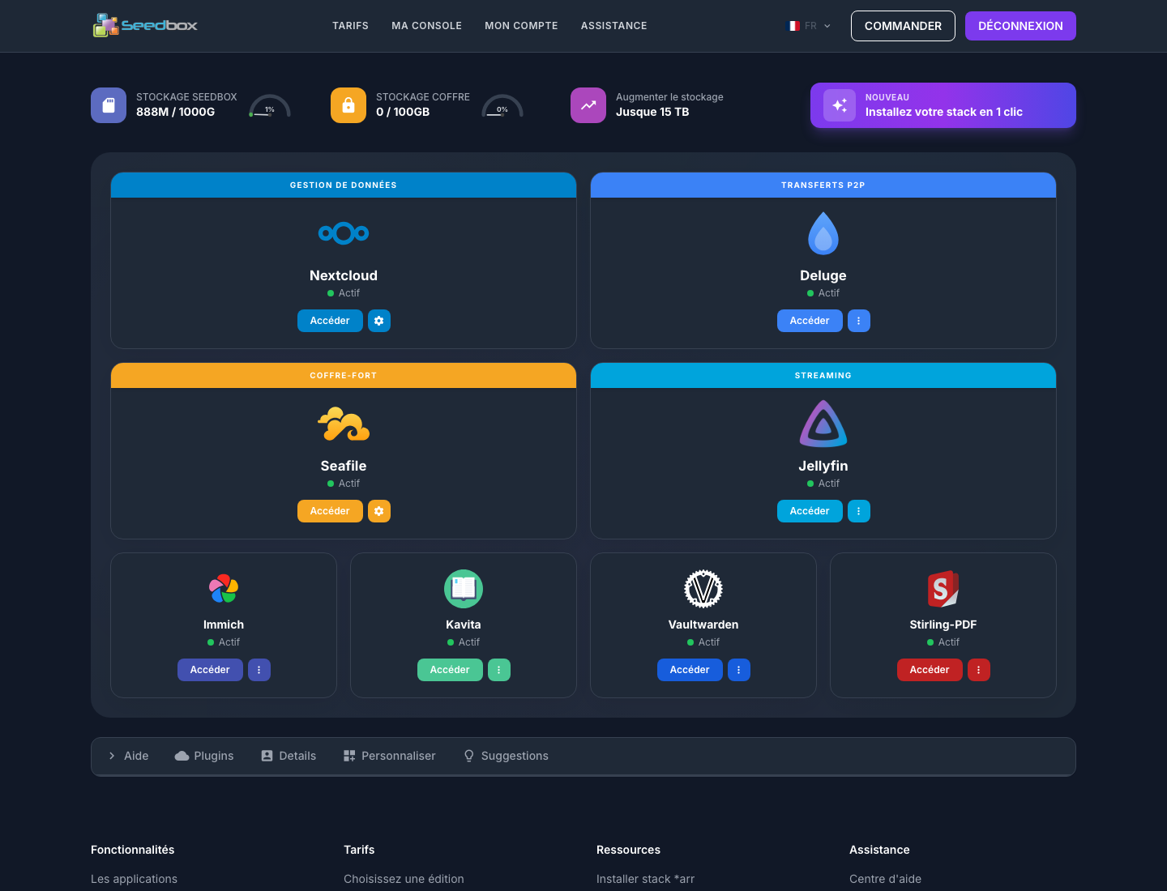This screenshot has width=1167, height=891.
Task: Click the French flag icon
Action: point(794,26)
